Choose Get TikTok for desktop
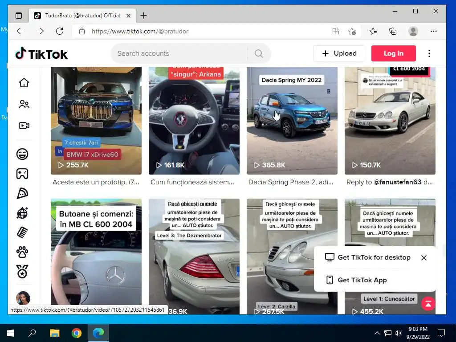This screenshot has height=342, width=456. pos(367,257)
